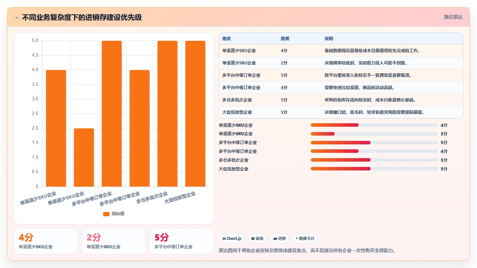Open the 4分 单渠道少SKU企业 data card
477x268 pixels.
46,241
